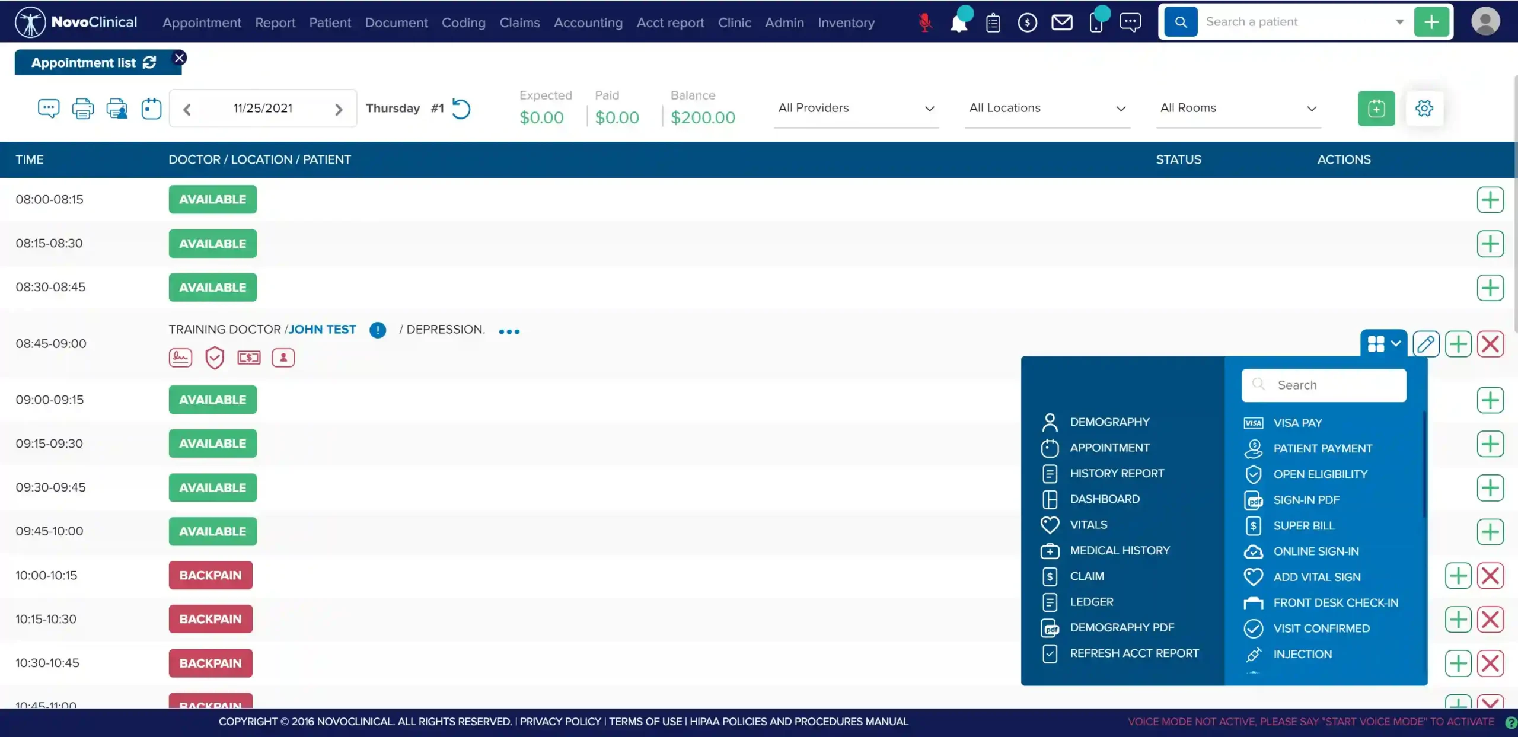
Task: Click the refresh icon next to Appointment list
Action: (149, 62)
